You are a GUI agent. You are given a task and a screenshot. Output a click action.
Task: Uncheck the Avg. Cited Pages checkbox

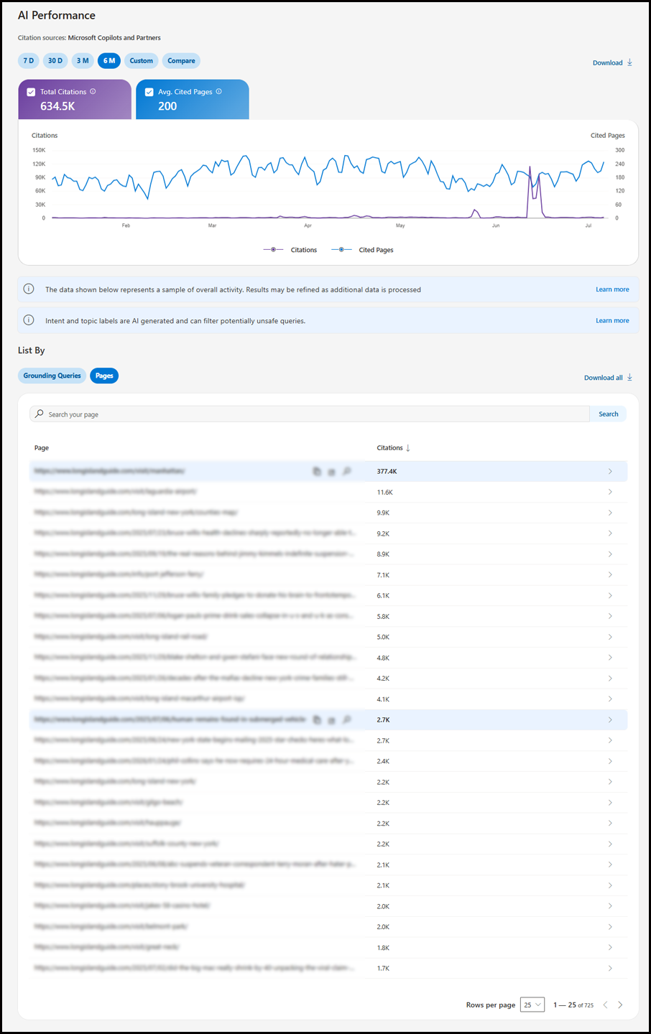pyautogui.click(x=149, y=92)
